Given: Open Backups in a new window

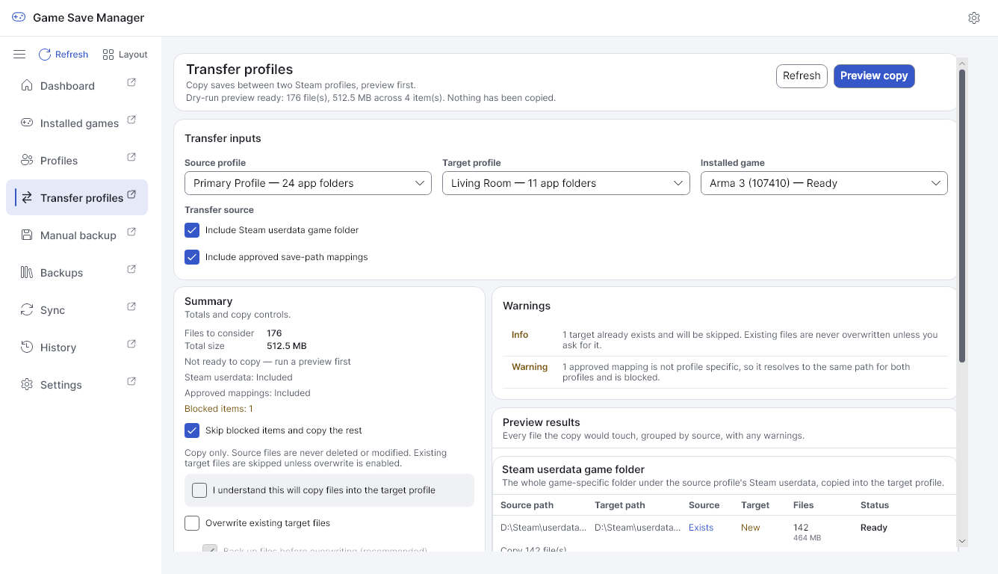Looking at the screenshot, I should pyautogui.click(x=131, y=269).
